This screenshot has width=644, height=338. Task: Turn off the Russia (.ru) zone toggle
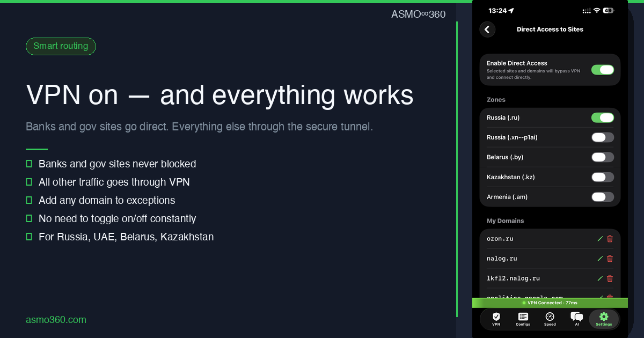click(x=603, y=117)
